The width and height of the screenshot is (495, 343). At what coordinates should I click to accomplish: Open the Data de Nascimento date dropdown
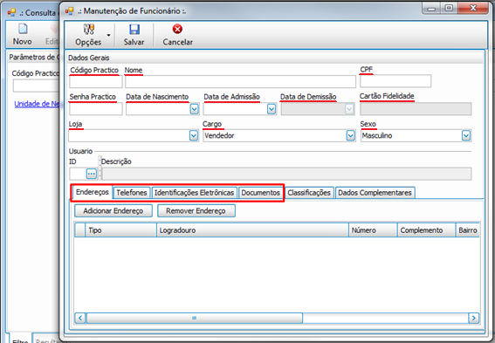click(194, 109)
